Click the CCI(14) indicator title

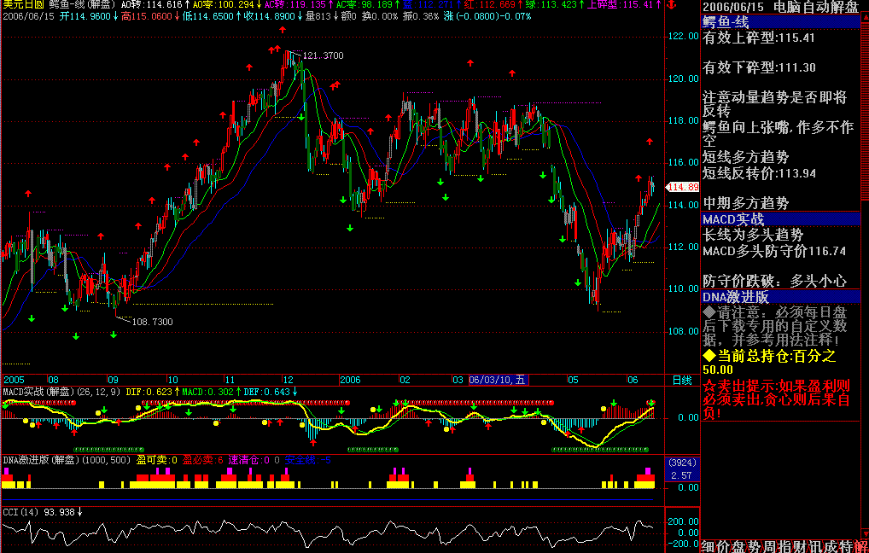20,513
